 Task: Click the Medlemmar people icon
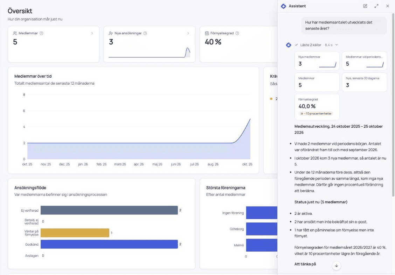coord(15,33)
